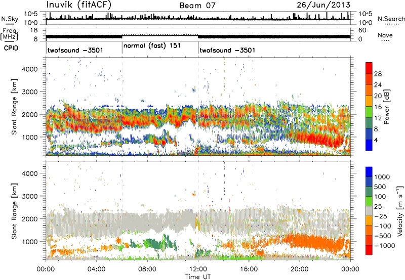Click the "Freq. [MHz]" axis label
The image size is (405, 280).
point(9,34)
